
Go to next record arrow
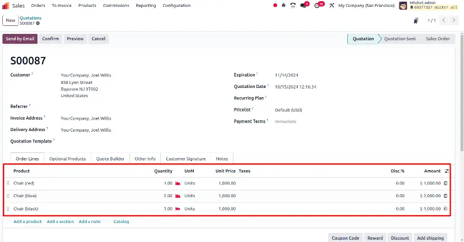pos(453,21)
